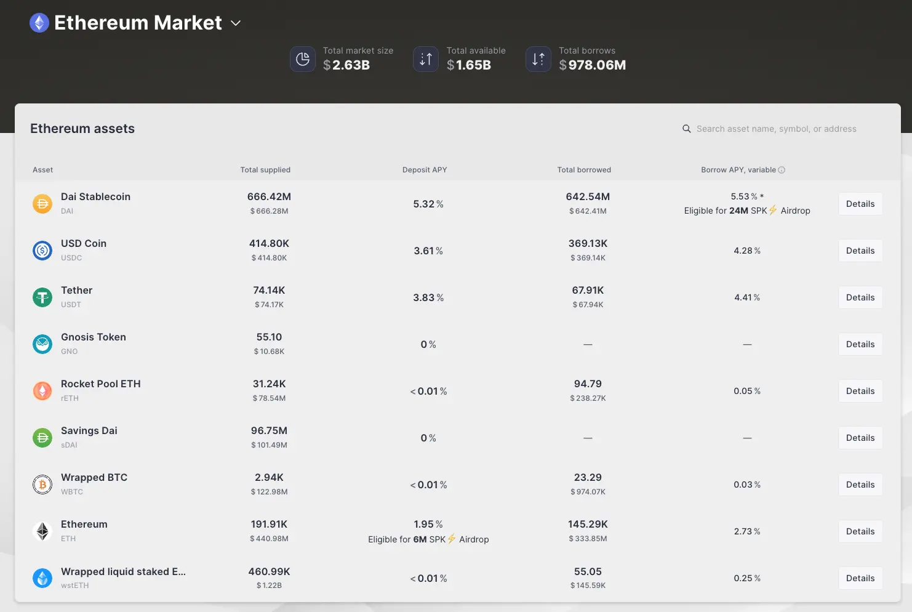Open Details for Gnosis Token

pos(860,344)
